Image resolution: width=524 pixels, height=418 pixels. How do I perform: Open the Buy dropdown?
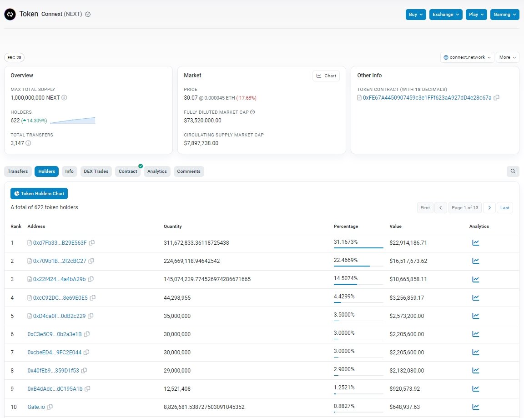[x=415, y=14]
